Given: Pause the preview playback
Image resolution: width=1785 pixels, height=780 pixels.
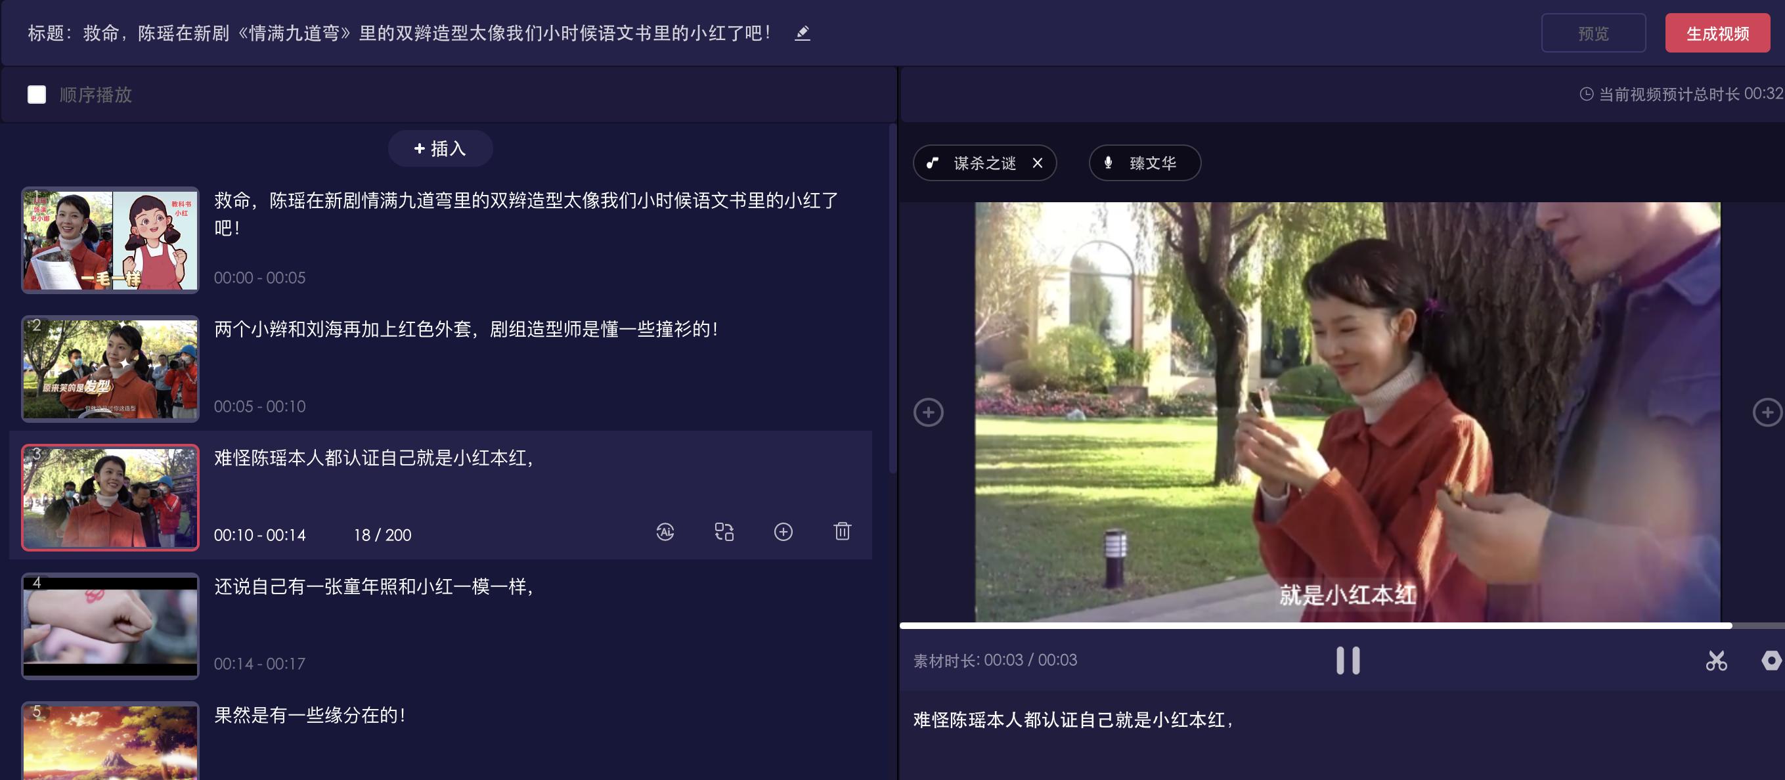Looking at the screenshot, I should [1348, 660].
